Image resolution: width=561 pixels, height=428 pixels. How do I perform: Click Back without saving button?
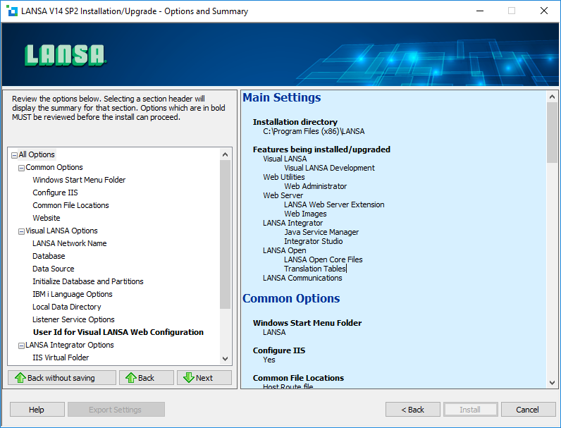62,377
